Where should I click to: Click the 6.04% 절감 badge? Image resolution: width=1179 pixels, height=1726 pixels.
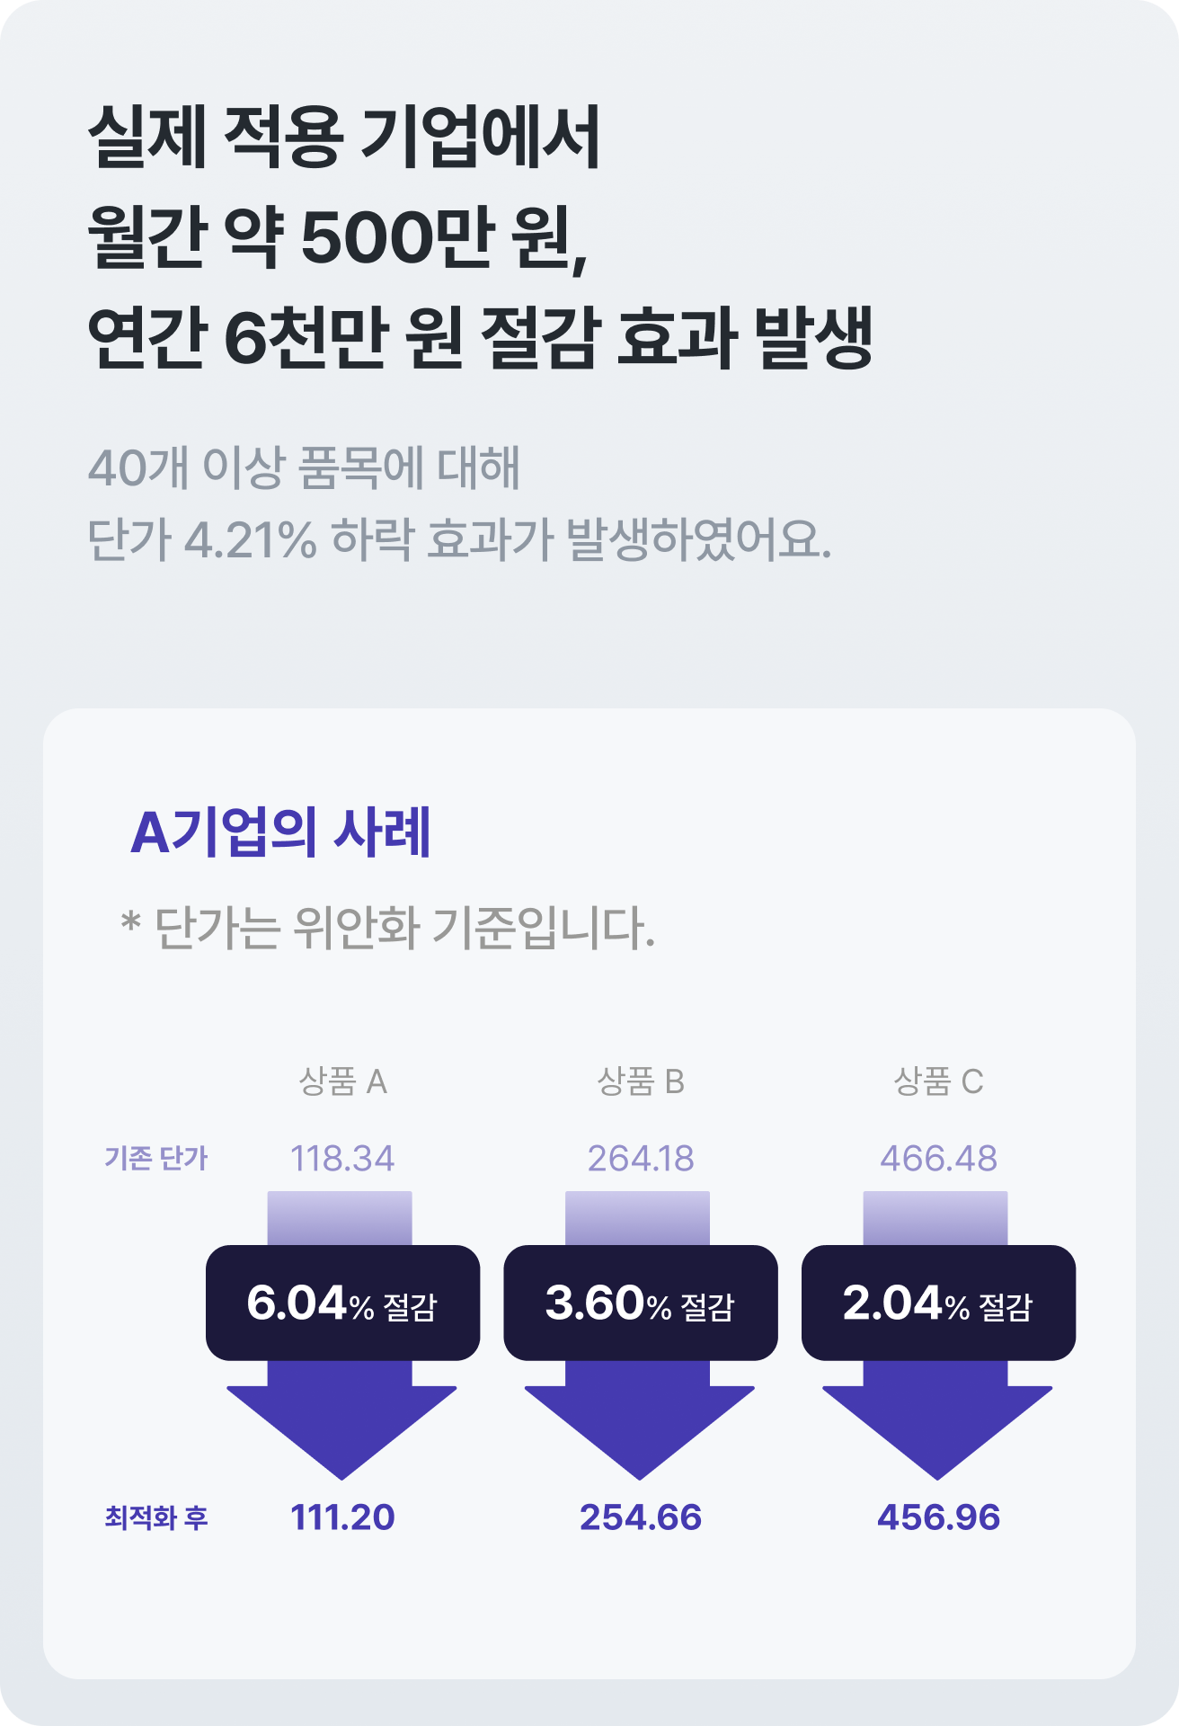click(342, 1303)
